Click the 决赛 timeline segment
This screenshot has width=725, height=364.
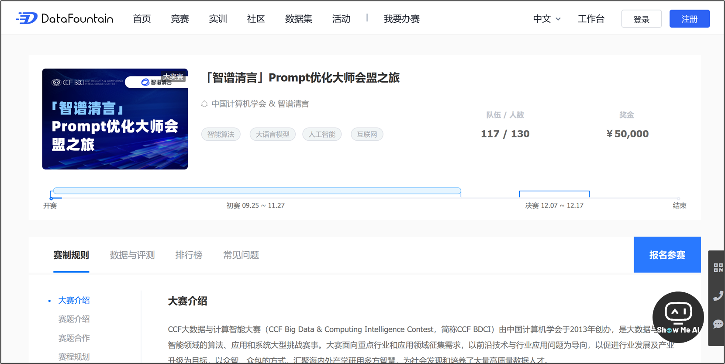[554, 194]
